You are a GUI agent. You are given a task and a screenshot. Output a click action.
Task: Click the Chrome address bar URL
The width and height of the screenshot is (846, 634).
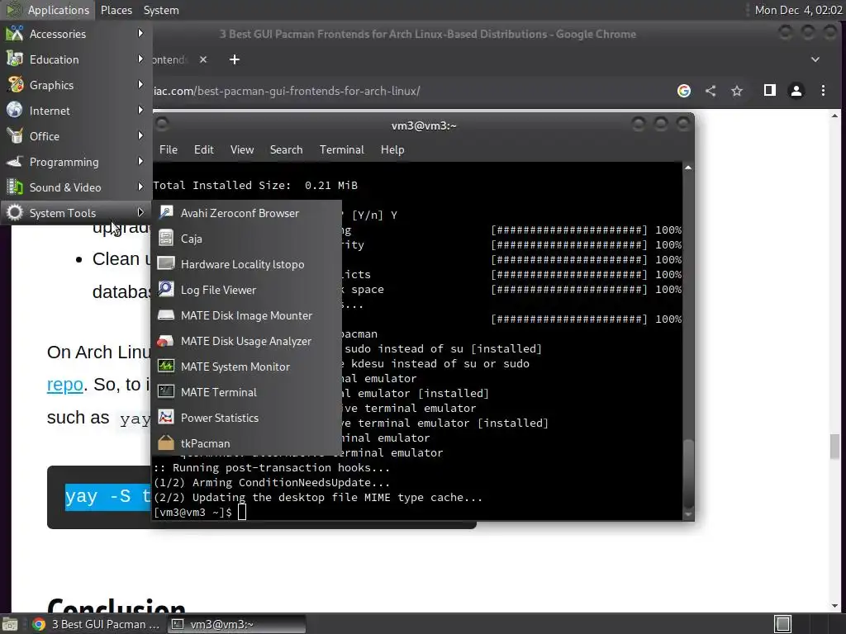[286, 91]
